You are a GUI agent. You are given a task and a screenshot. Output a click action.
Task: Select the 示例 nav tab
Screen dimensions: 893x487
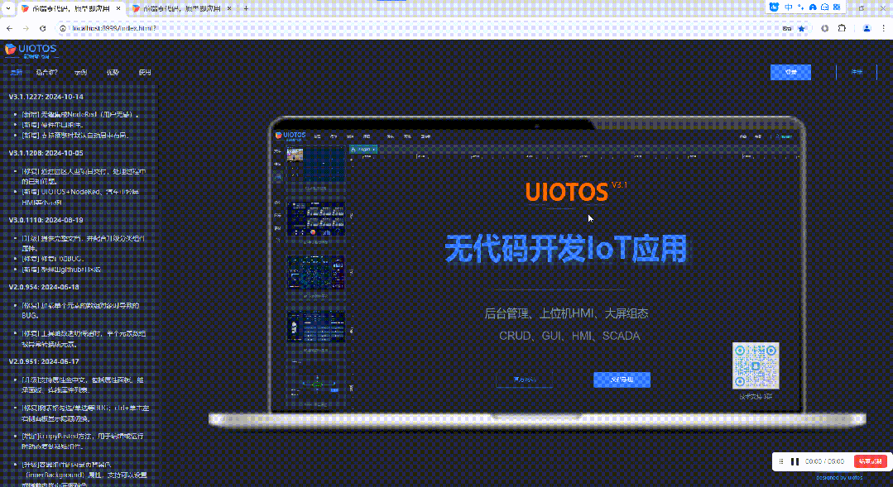click(80, 72)
